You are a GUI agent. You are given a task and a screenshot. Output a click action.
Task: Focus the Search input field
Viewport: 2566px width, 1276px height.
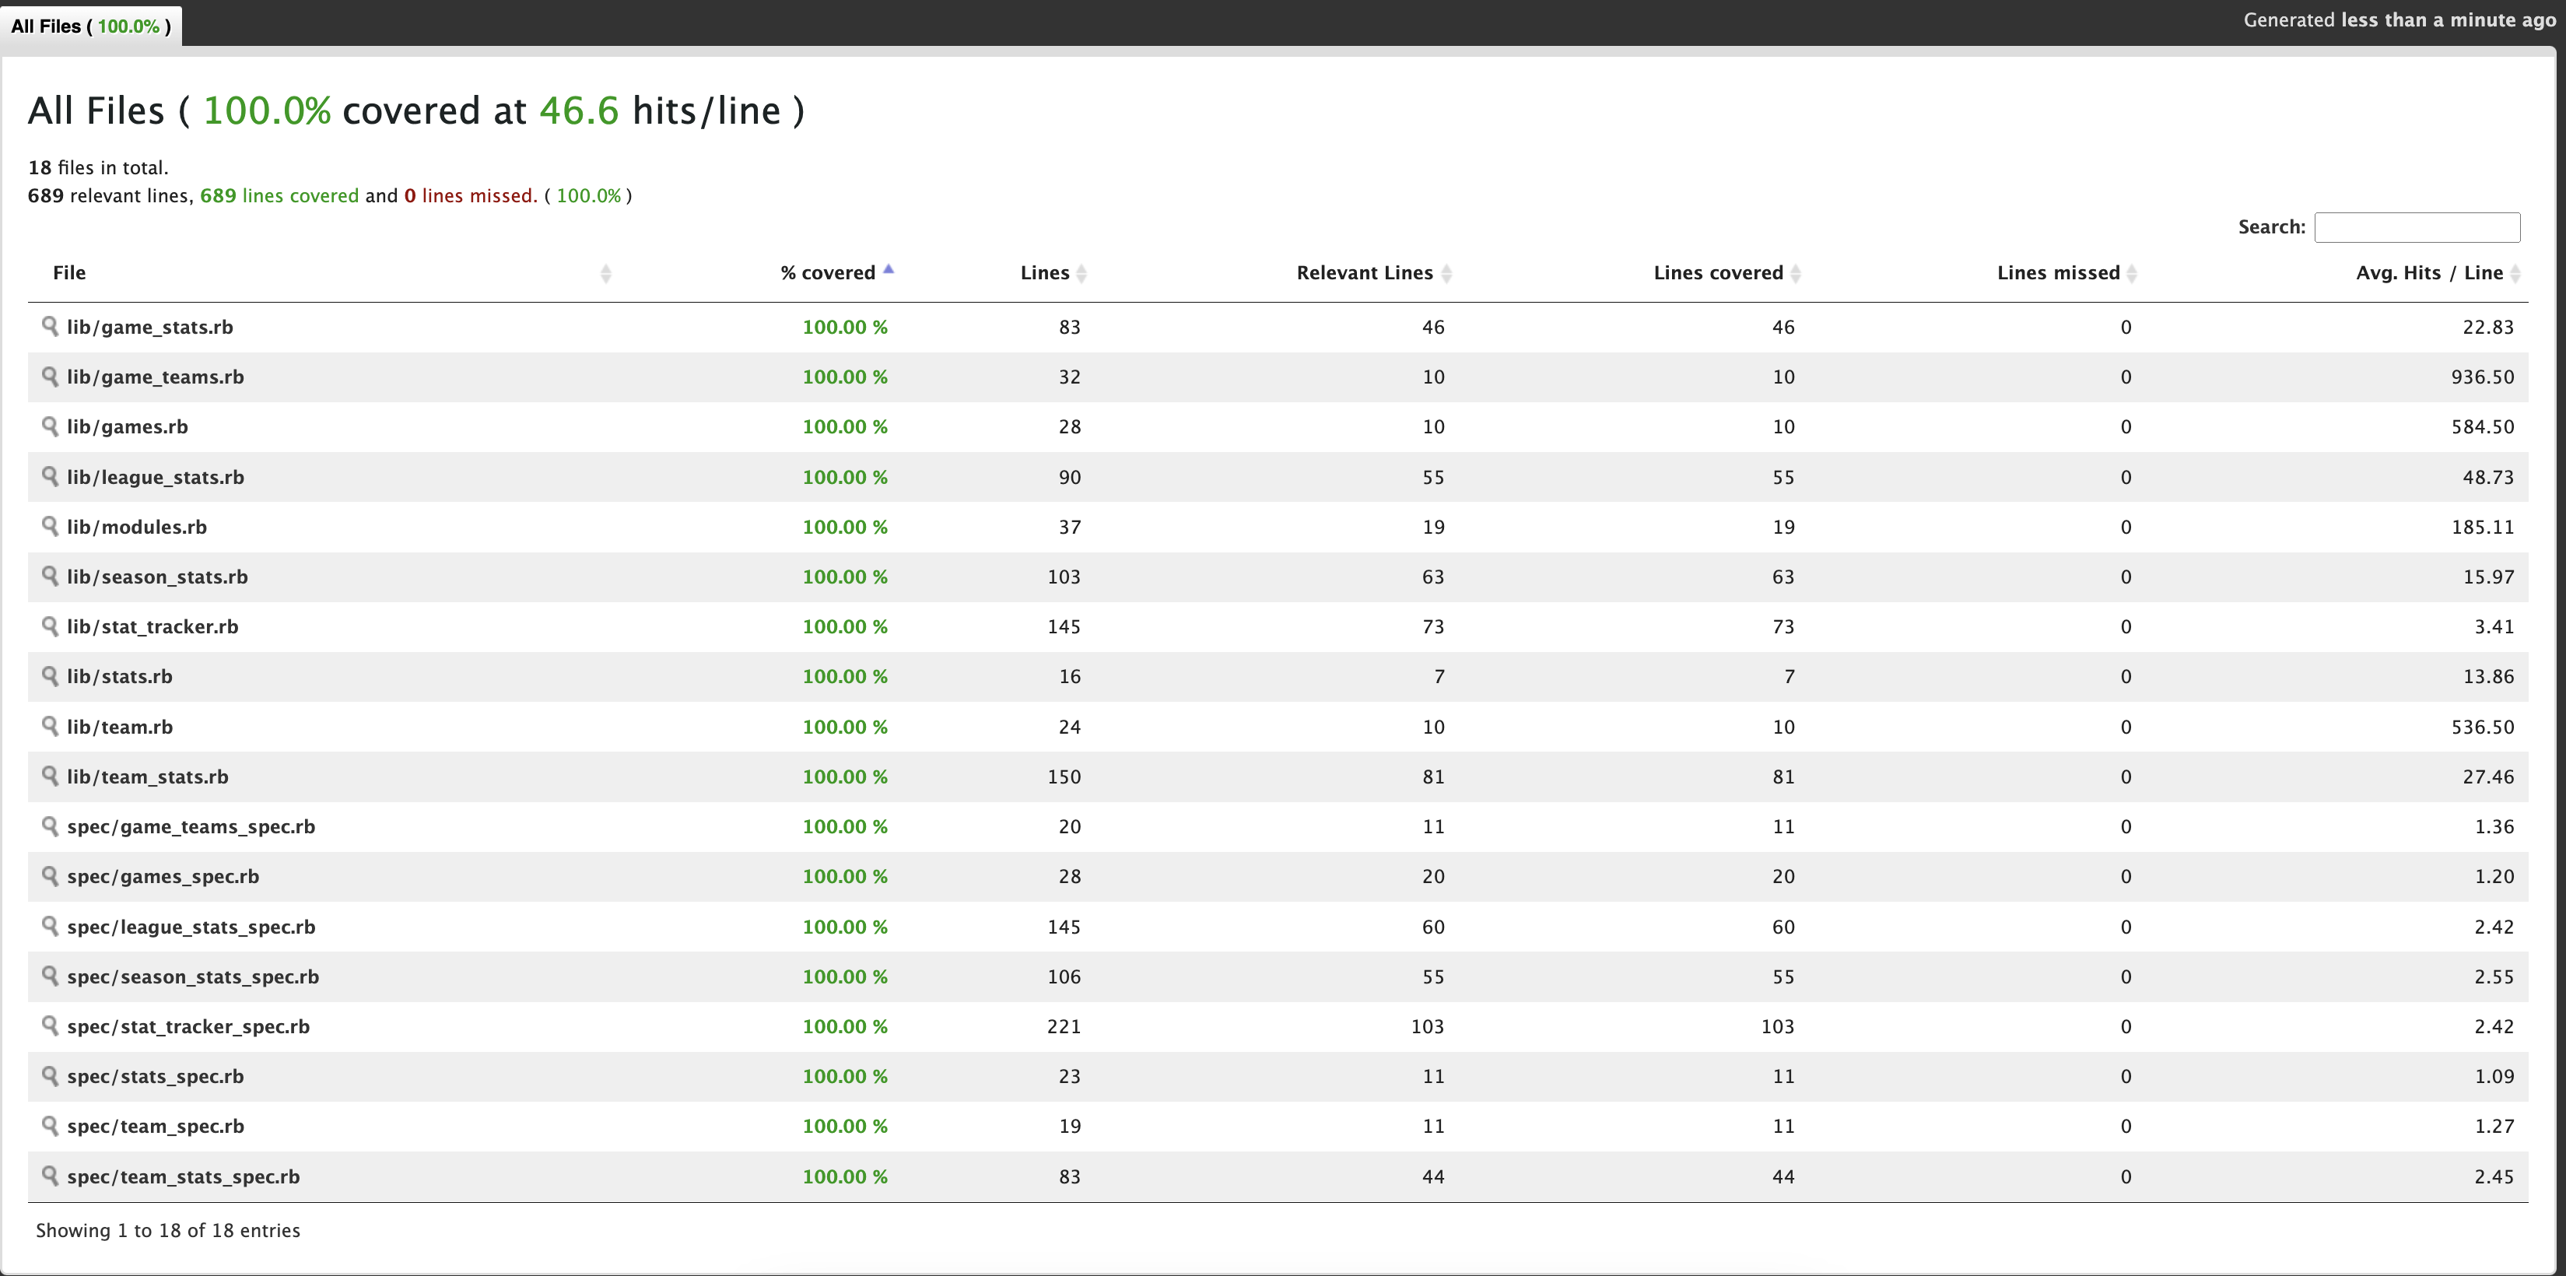[x=2417, y=227]
